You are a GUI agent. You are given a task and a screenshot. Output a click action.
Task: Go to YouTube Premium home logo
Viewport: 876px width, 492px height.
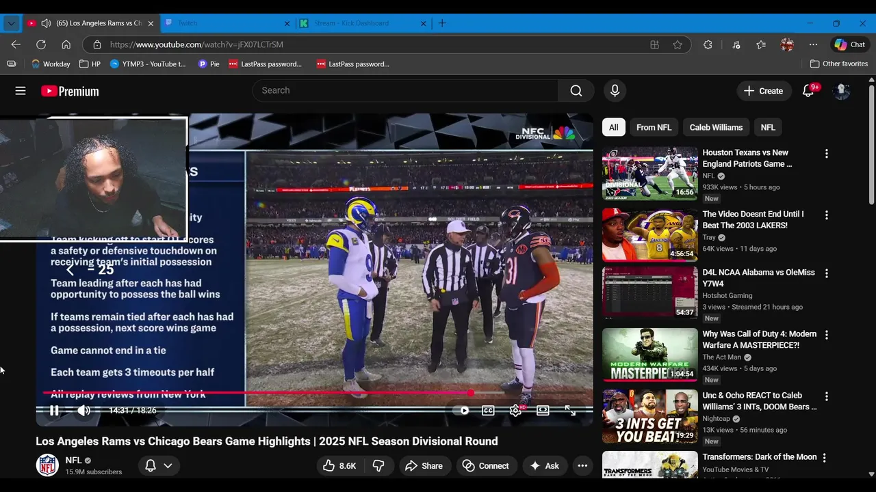70,91
